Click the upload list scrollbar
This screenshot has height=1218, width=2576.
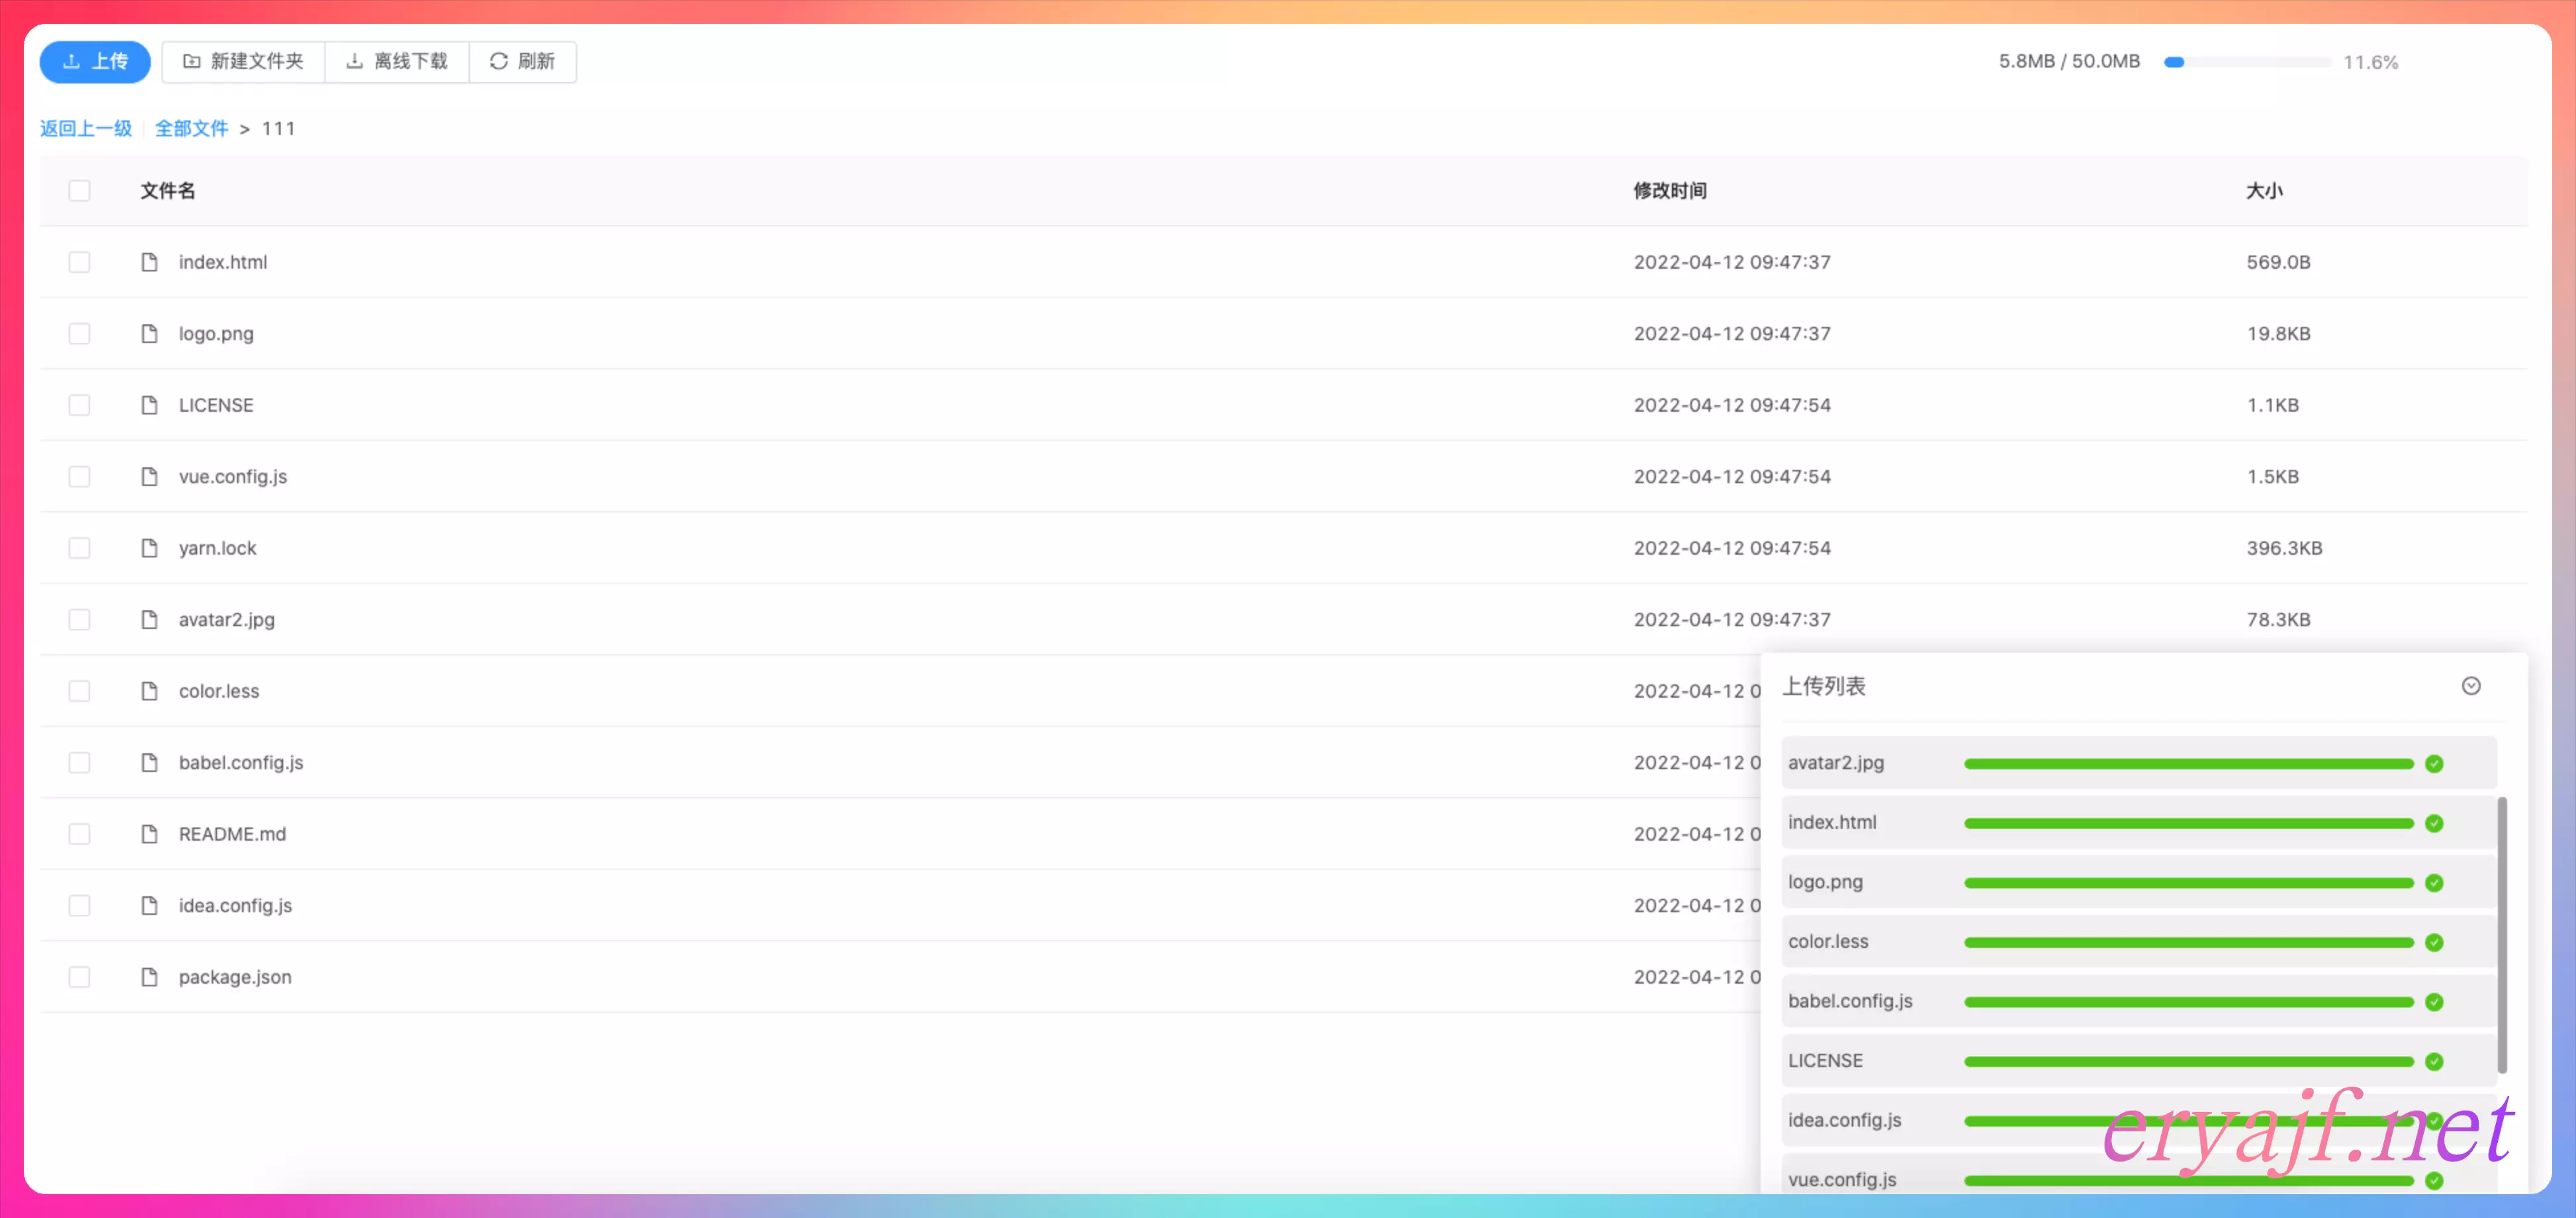(x=2502, y=934)
